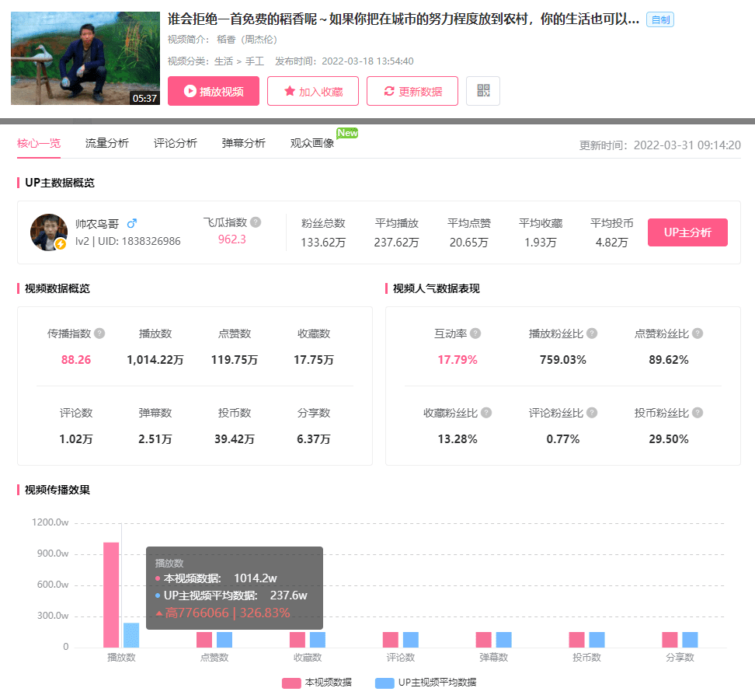This screenshot has width=755, height=695.
Task: Click the 点赞数 value 119.75万
Action: click(x=235, y=359)
